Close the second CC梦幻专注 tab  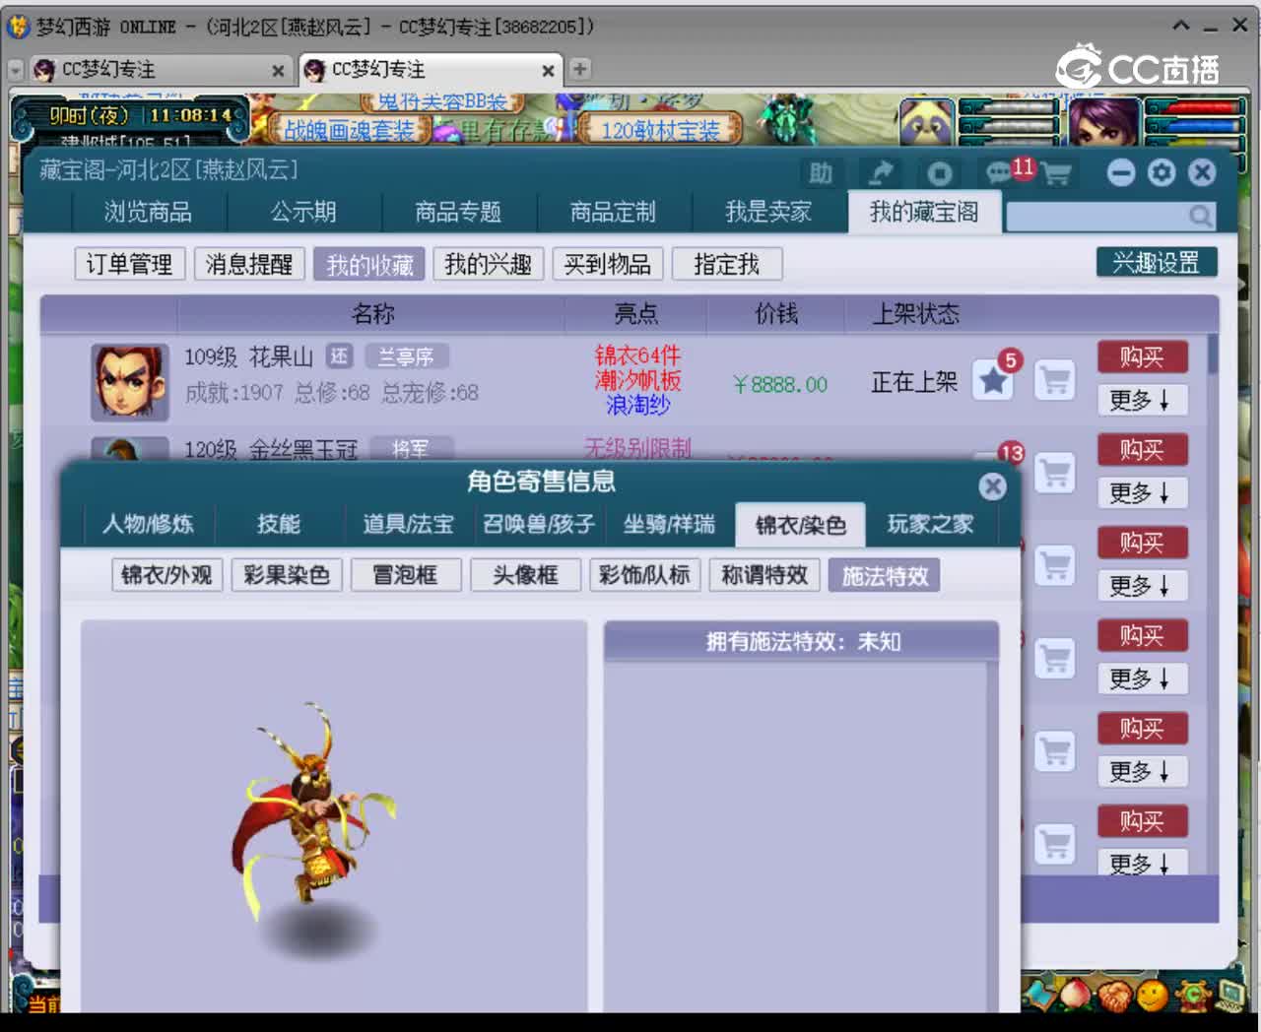tap(548, 71)
